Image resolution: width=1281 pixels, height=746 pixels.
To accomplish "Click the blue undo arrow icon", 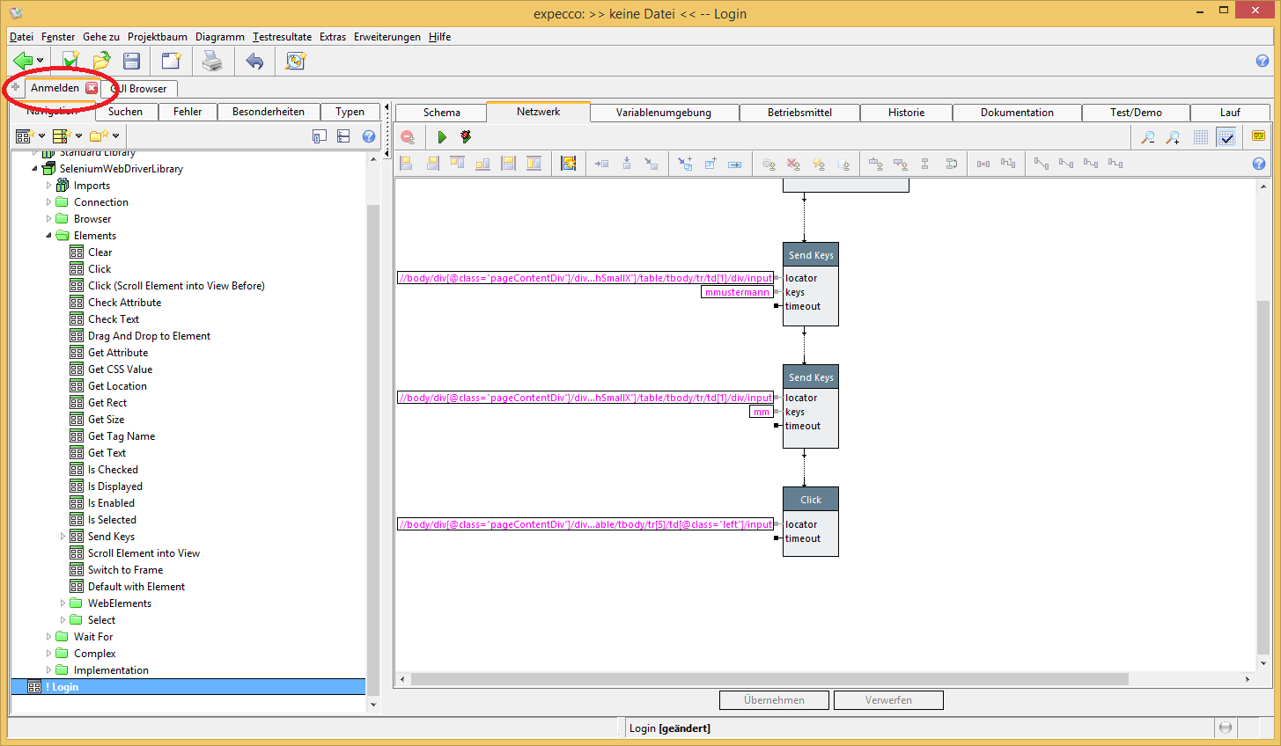I will coord(254,61).
